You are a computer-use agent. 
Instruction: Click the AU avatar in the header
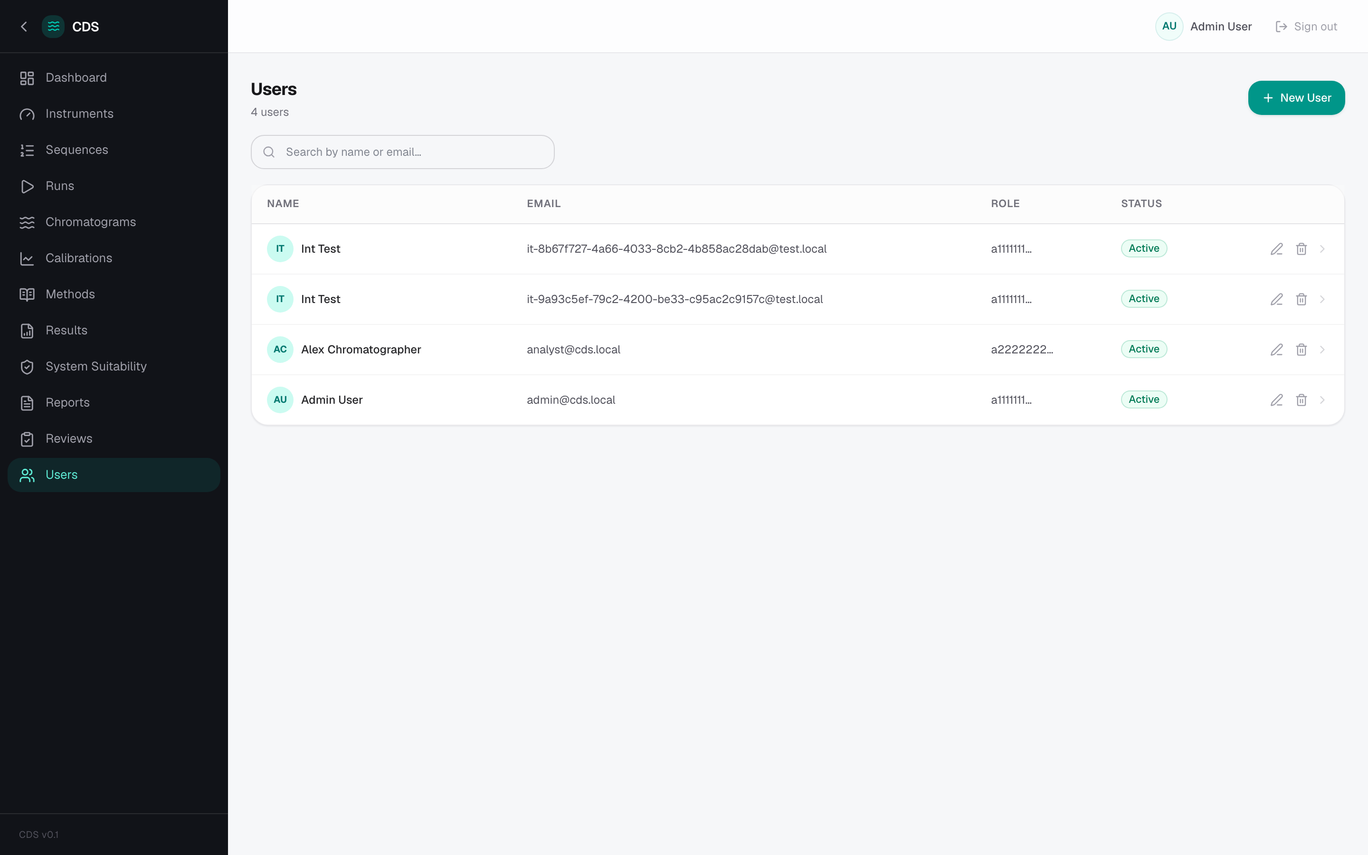pyautogui.click(x=1169, y=27)
